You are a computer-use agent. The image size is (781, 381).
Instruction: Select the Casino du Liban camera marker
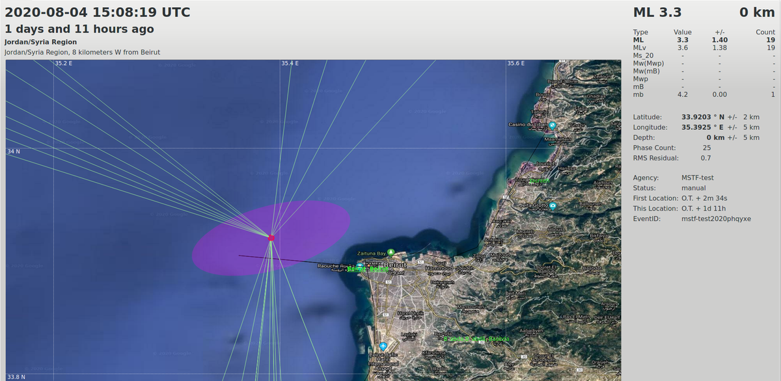(552, 125)
